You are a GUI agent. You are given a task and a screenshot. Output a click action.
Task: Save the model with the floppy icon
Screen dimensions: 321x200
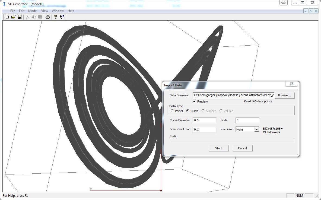[20, 17]
